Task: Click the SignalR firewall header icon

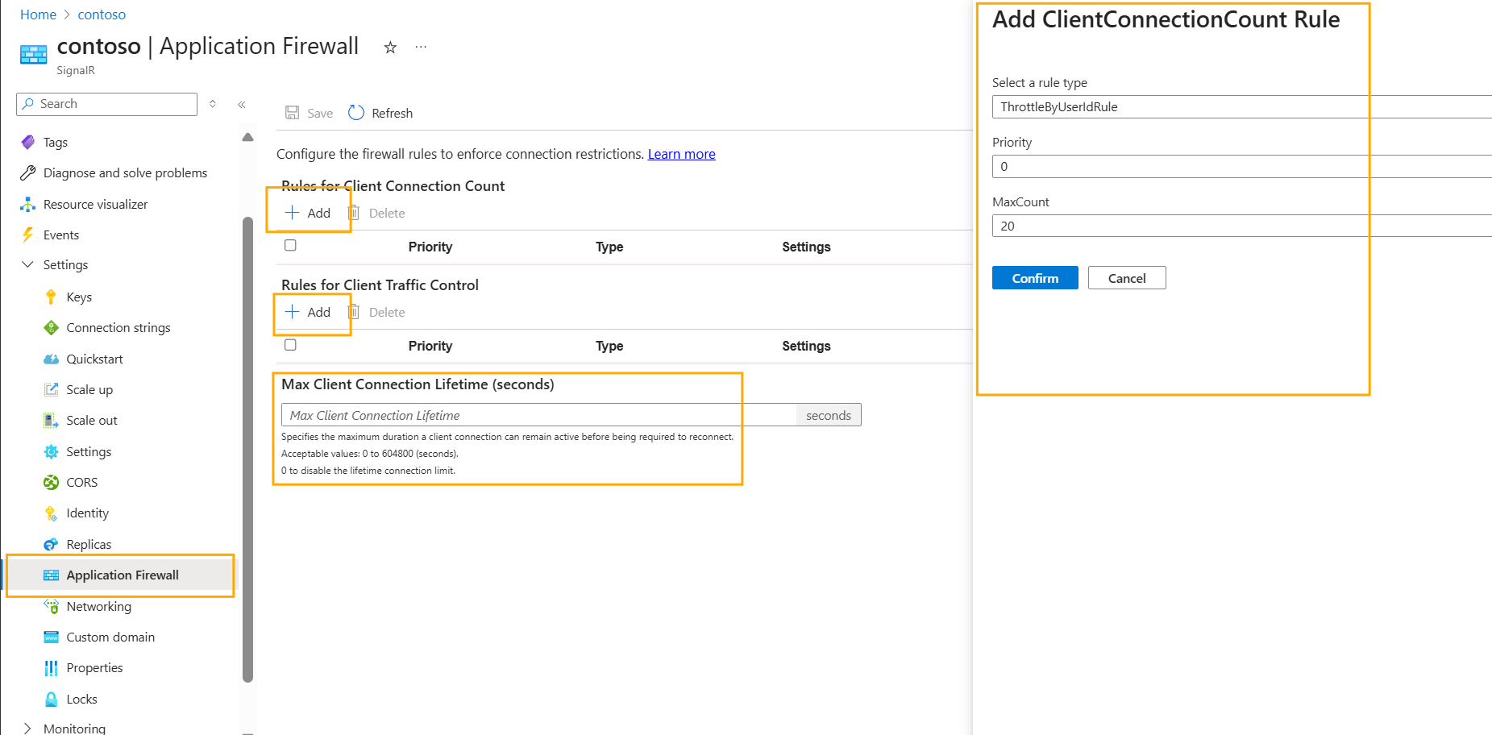Action: (x=34, y=55)
